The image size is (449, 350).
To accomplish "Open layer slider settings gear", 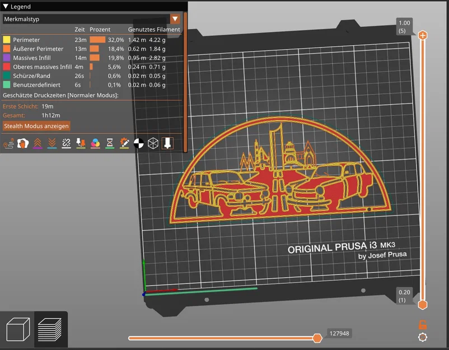I will tap(423, 337).
